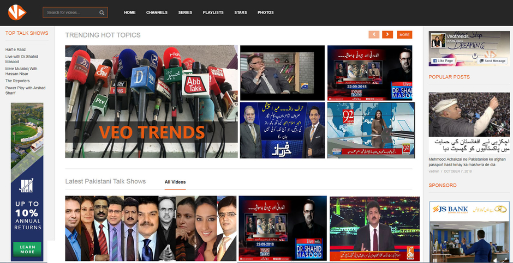Click the SPONSORD heading
513x263 pixels.
pyautogui.click(x=443, y=185)
